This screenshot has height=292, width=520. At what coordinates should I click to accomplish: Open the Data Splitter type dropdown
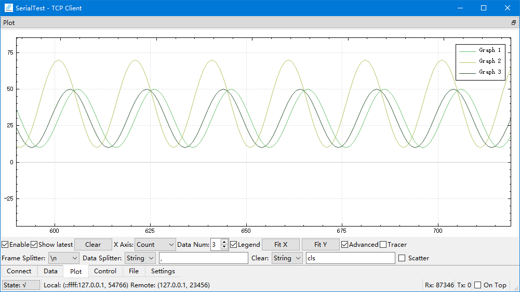click(140, 258)
